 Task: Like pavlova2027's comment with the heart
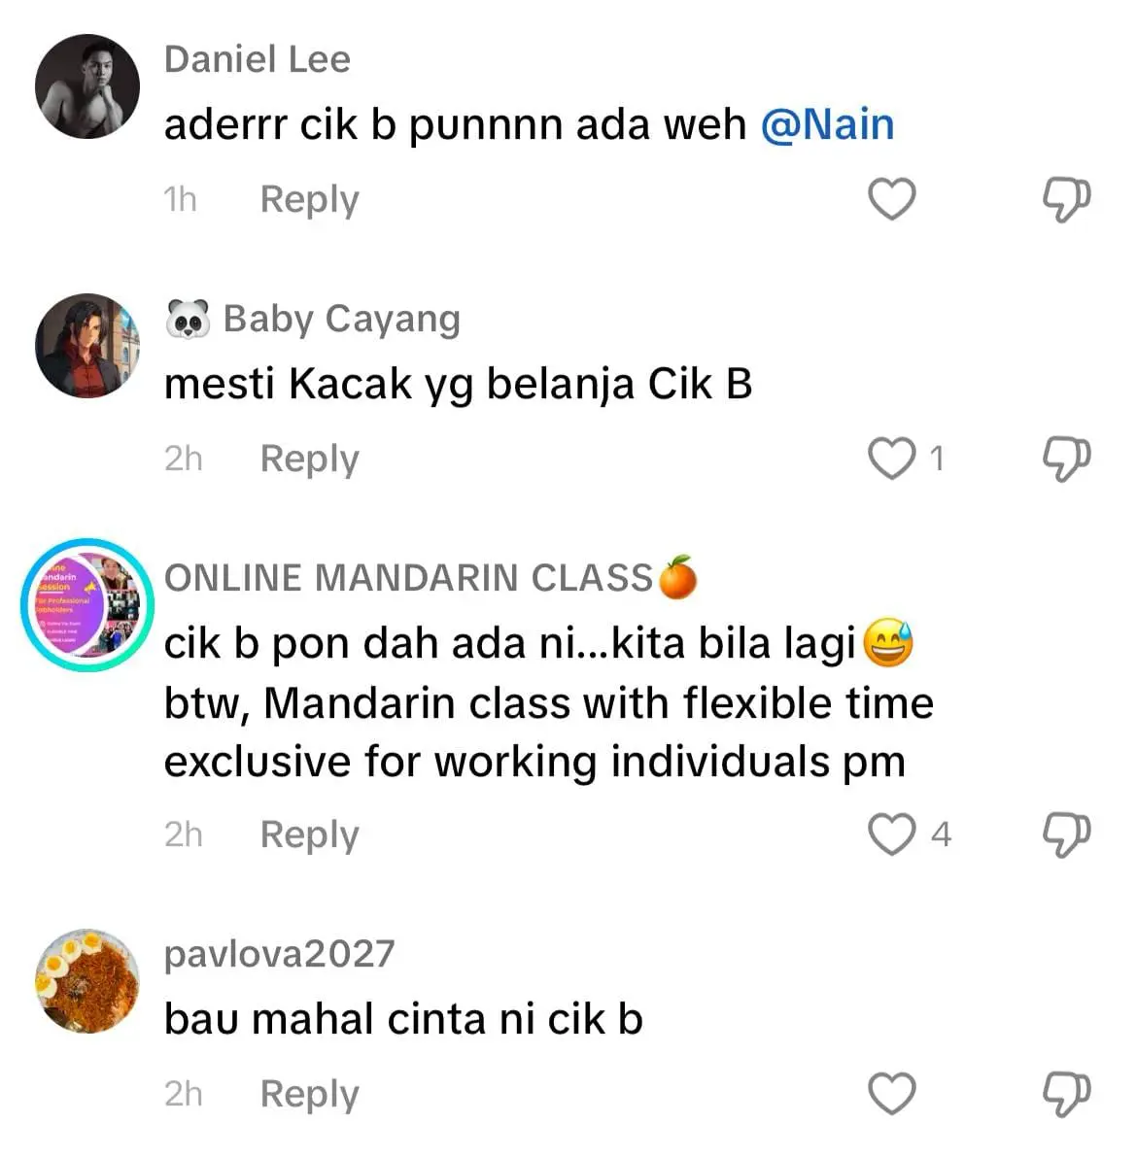(891, 1093)
